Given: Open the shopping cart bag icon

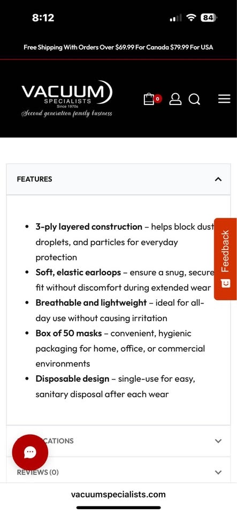Looking at the screenshot, I should (149, 99).
